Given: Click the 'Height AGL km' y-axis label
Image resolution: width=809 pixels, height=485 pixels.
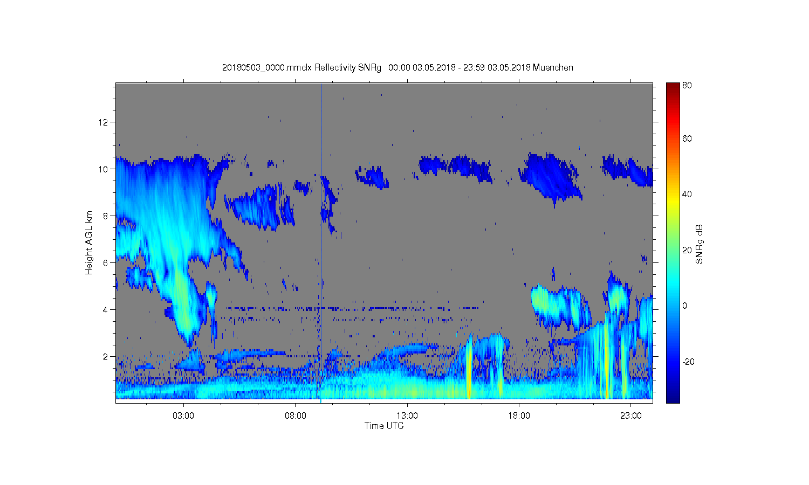Looking at the screenshot, I should click(x=89, y=242).
